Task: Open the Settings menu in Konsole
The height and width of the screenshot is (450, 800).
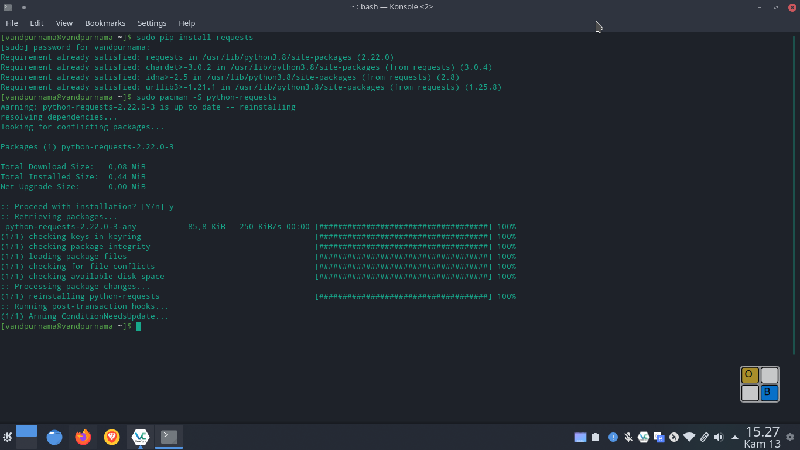Action: click(152, 23)
